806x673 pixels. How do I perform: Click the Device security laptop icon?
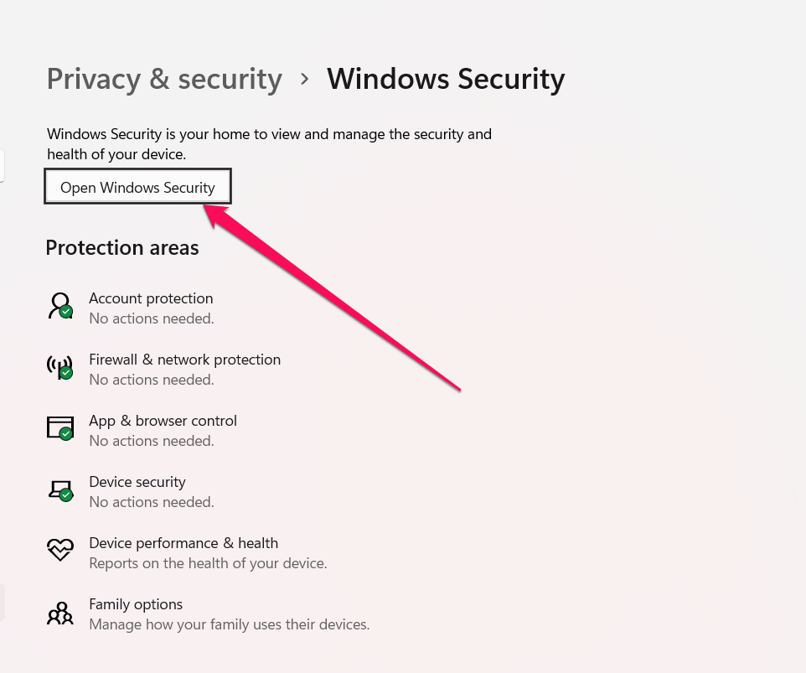click(60, 489)
